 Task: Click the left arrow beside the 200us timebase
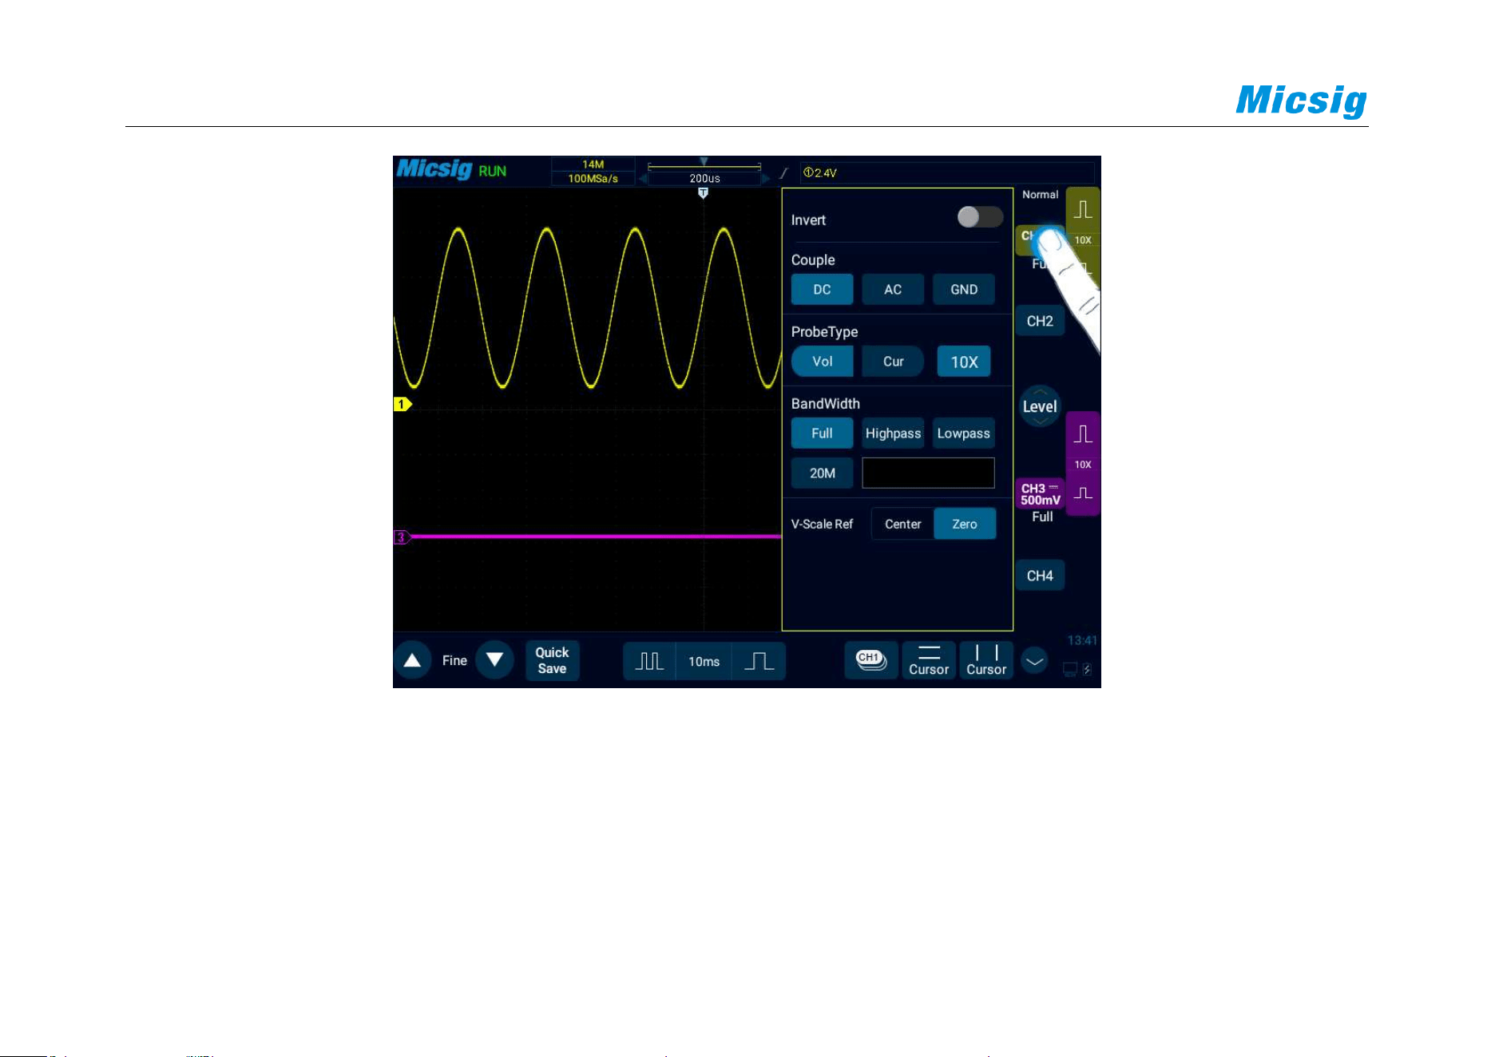tap(642, 179)
